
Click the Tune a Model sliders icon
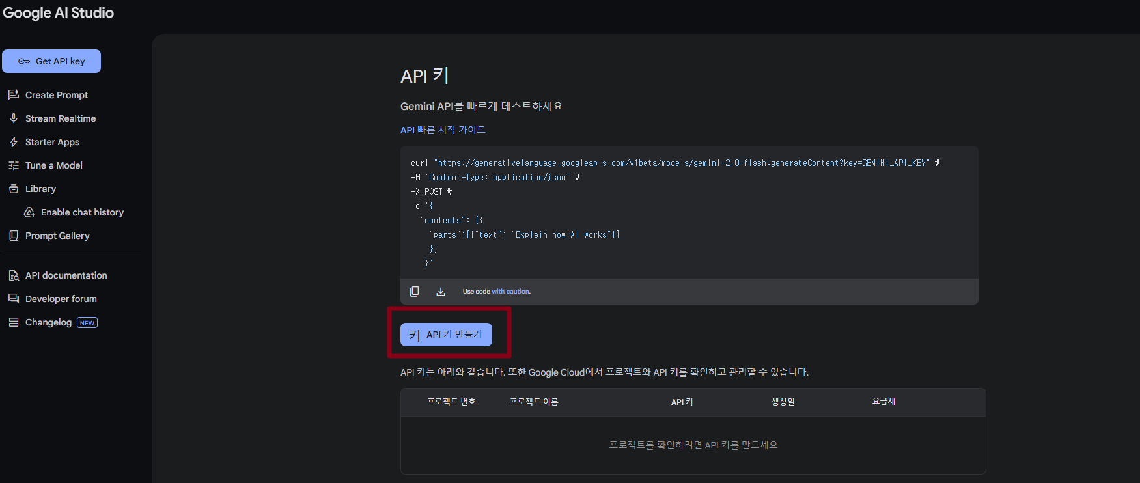pos(14,165)
